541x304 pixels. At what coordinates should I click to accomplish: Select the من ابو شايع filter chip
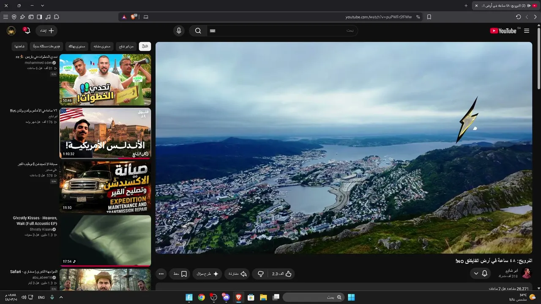126,46
